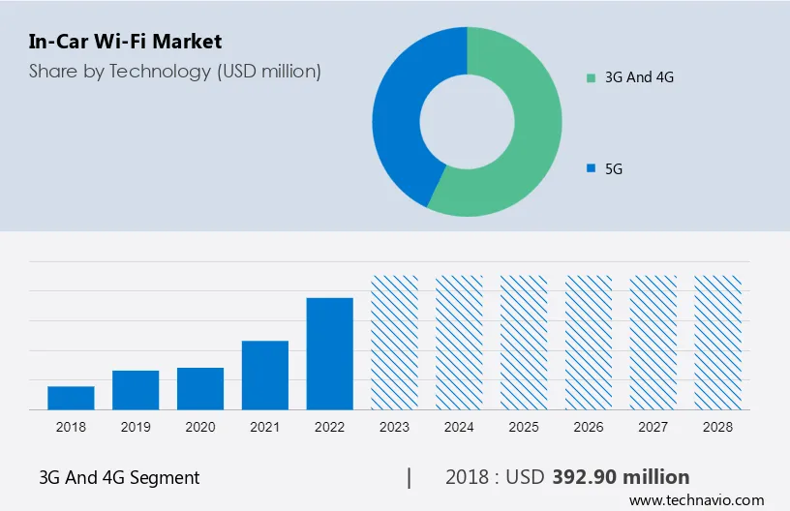This screenshot has height=511, width=790.
Task: Click the 5G legend label text
Action: pyautogui.click(x=614, y=168)
